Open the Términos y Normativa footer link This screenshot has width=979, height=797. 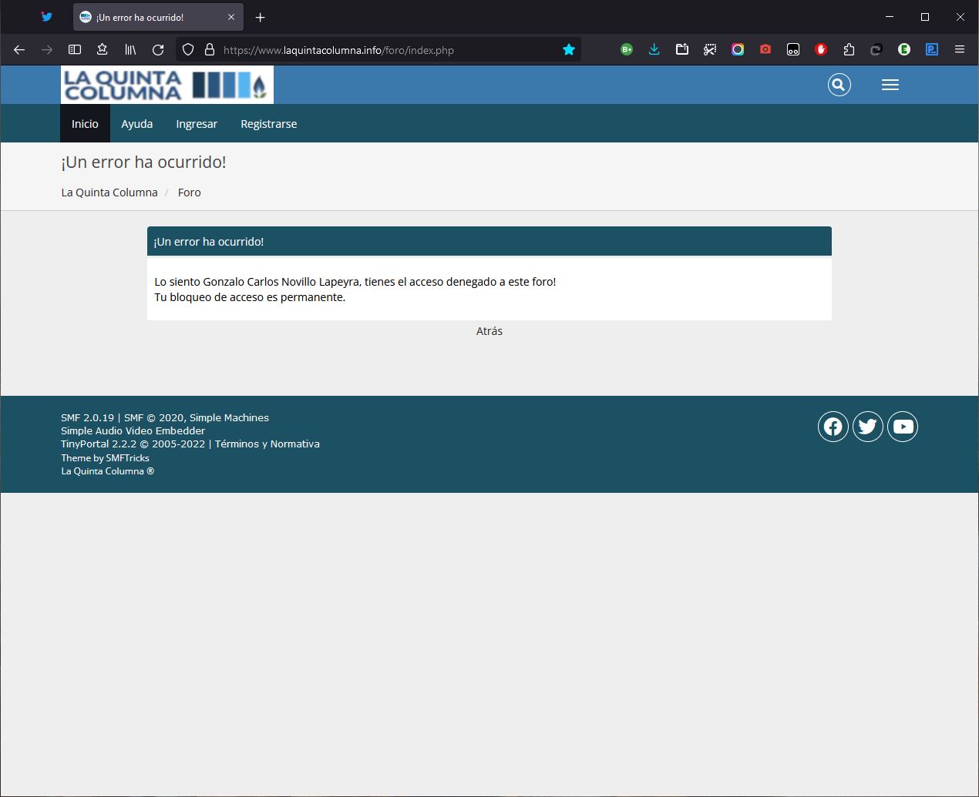point(267,444)
